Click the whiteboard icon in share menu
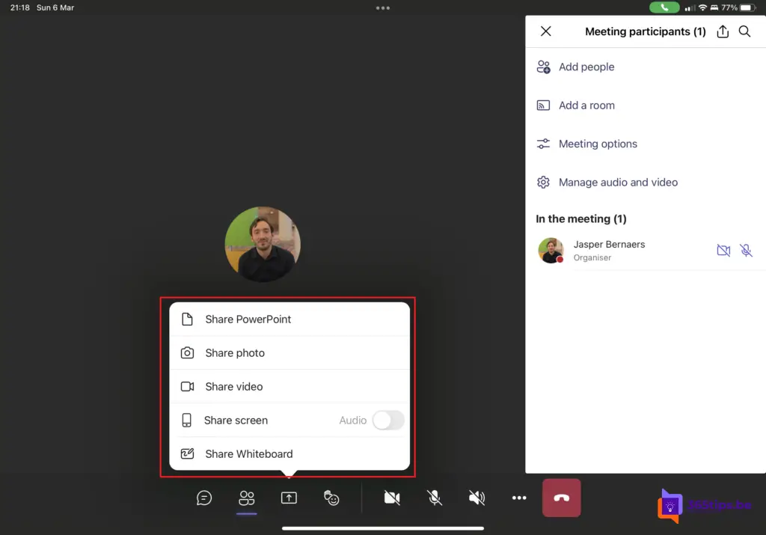The width and height of the screenshot is (766, 535). (x=187, y=454)
